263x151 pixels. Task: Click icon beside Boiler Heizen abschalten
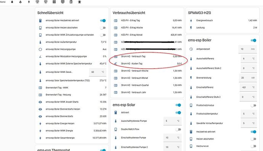[40, 28]
